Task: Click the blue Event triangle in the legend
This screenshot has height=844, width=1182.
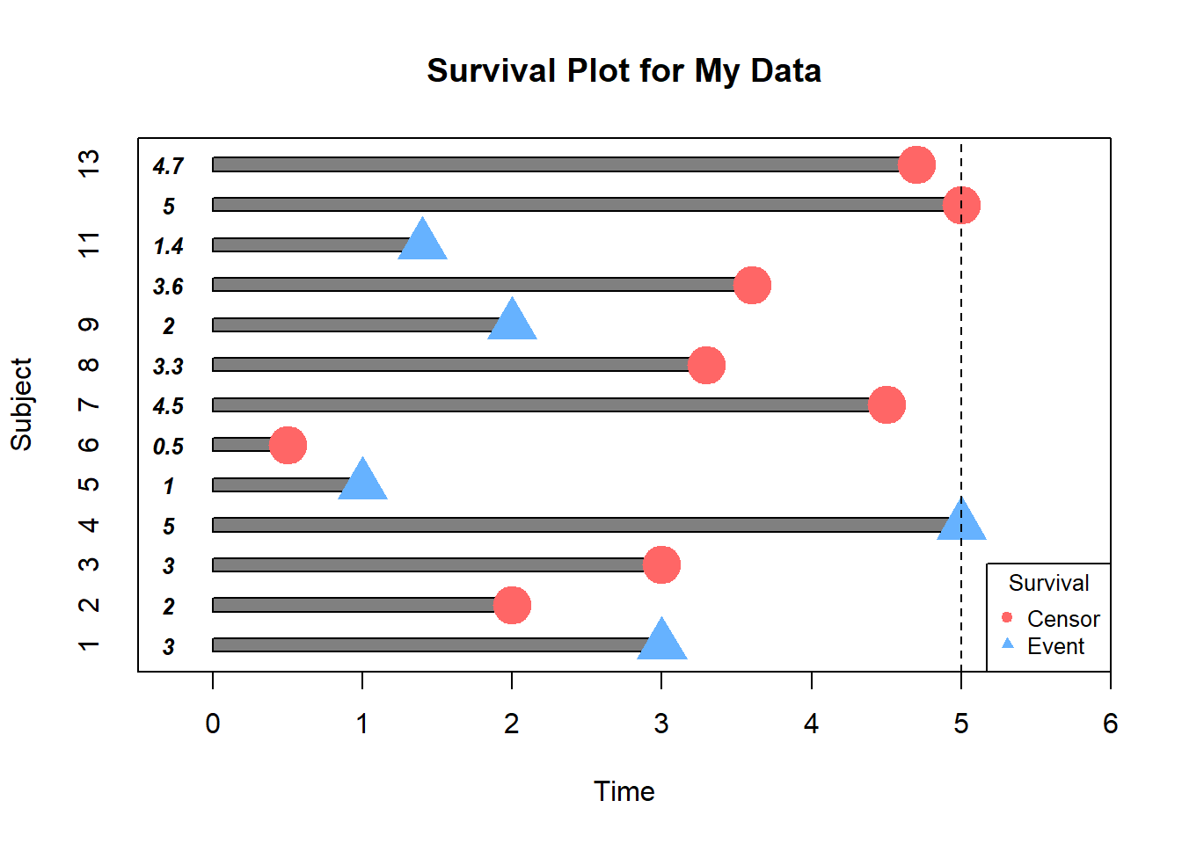Action: click(1008, 644)
